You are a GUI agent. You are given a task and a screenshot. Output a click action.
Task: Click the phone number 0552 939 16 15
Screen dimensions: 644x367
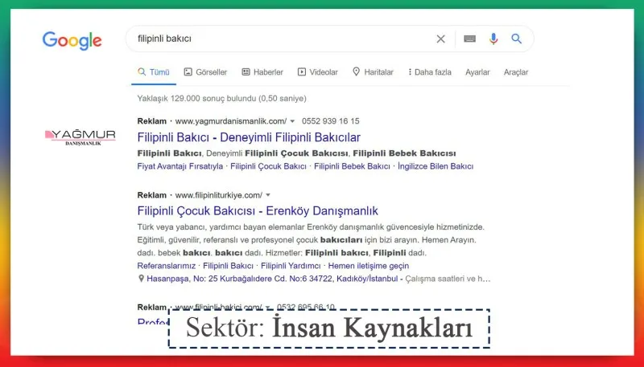pyautogui.click(x=331, y=121)
